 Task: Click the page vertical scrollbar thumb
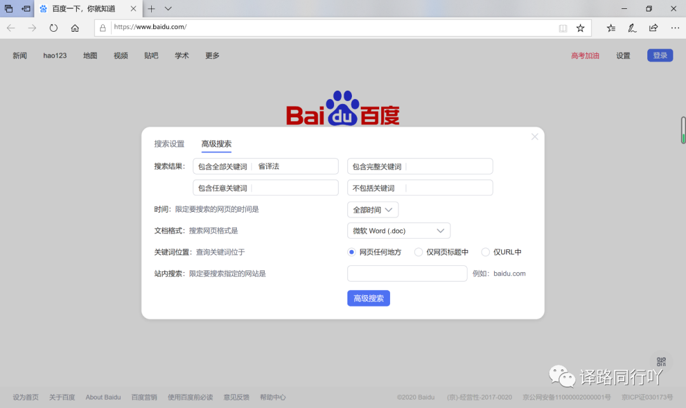click(x=683, y=130)
